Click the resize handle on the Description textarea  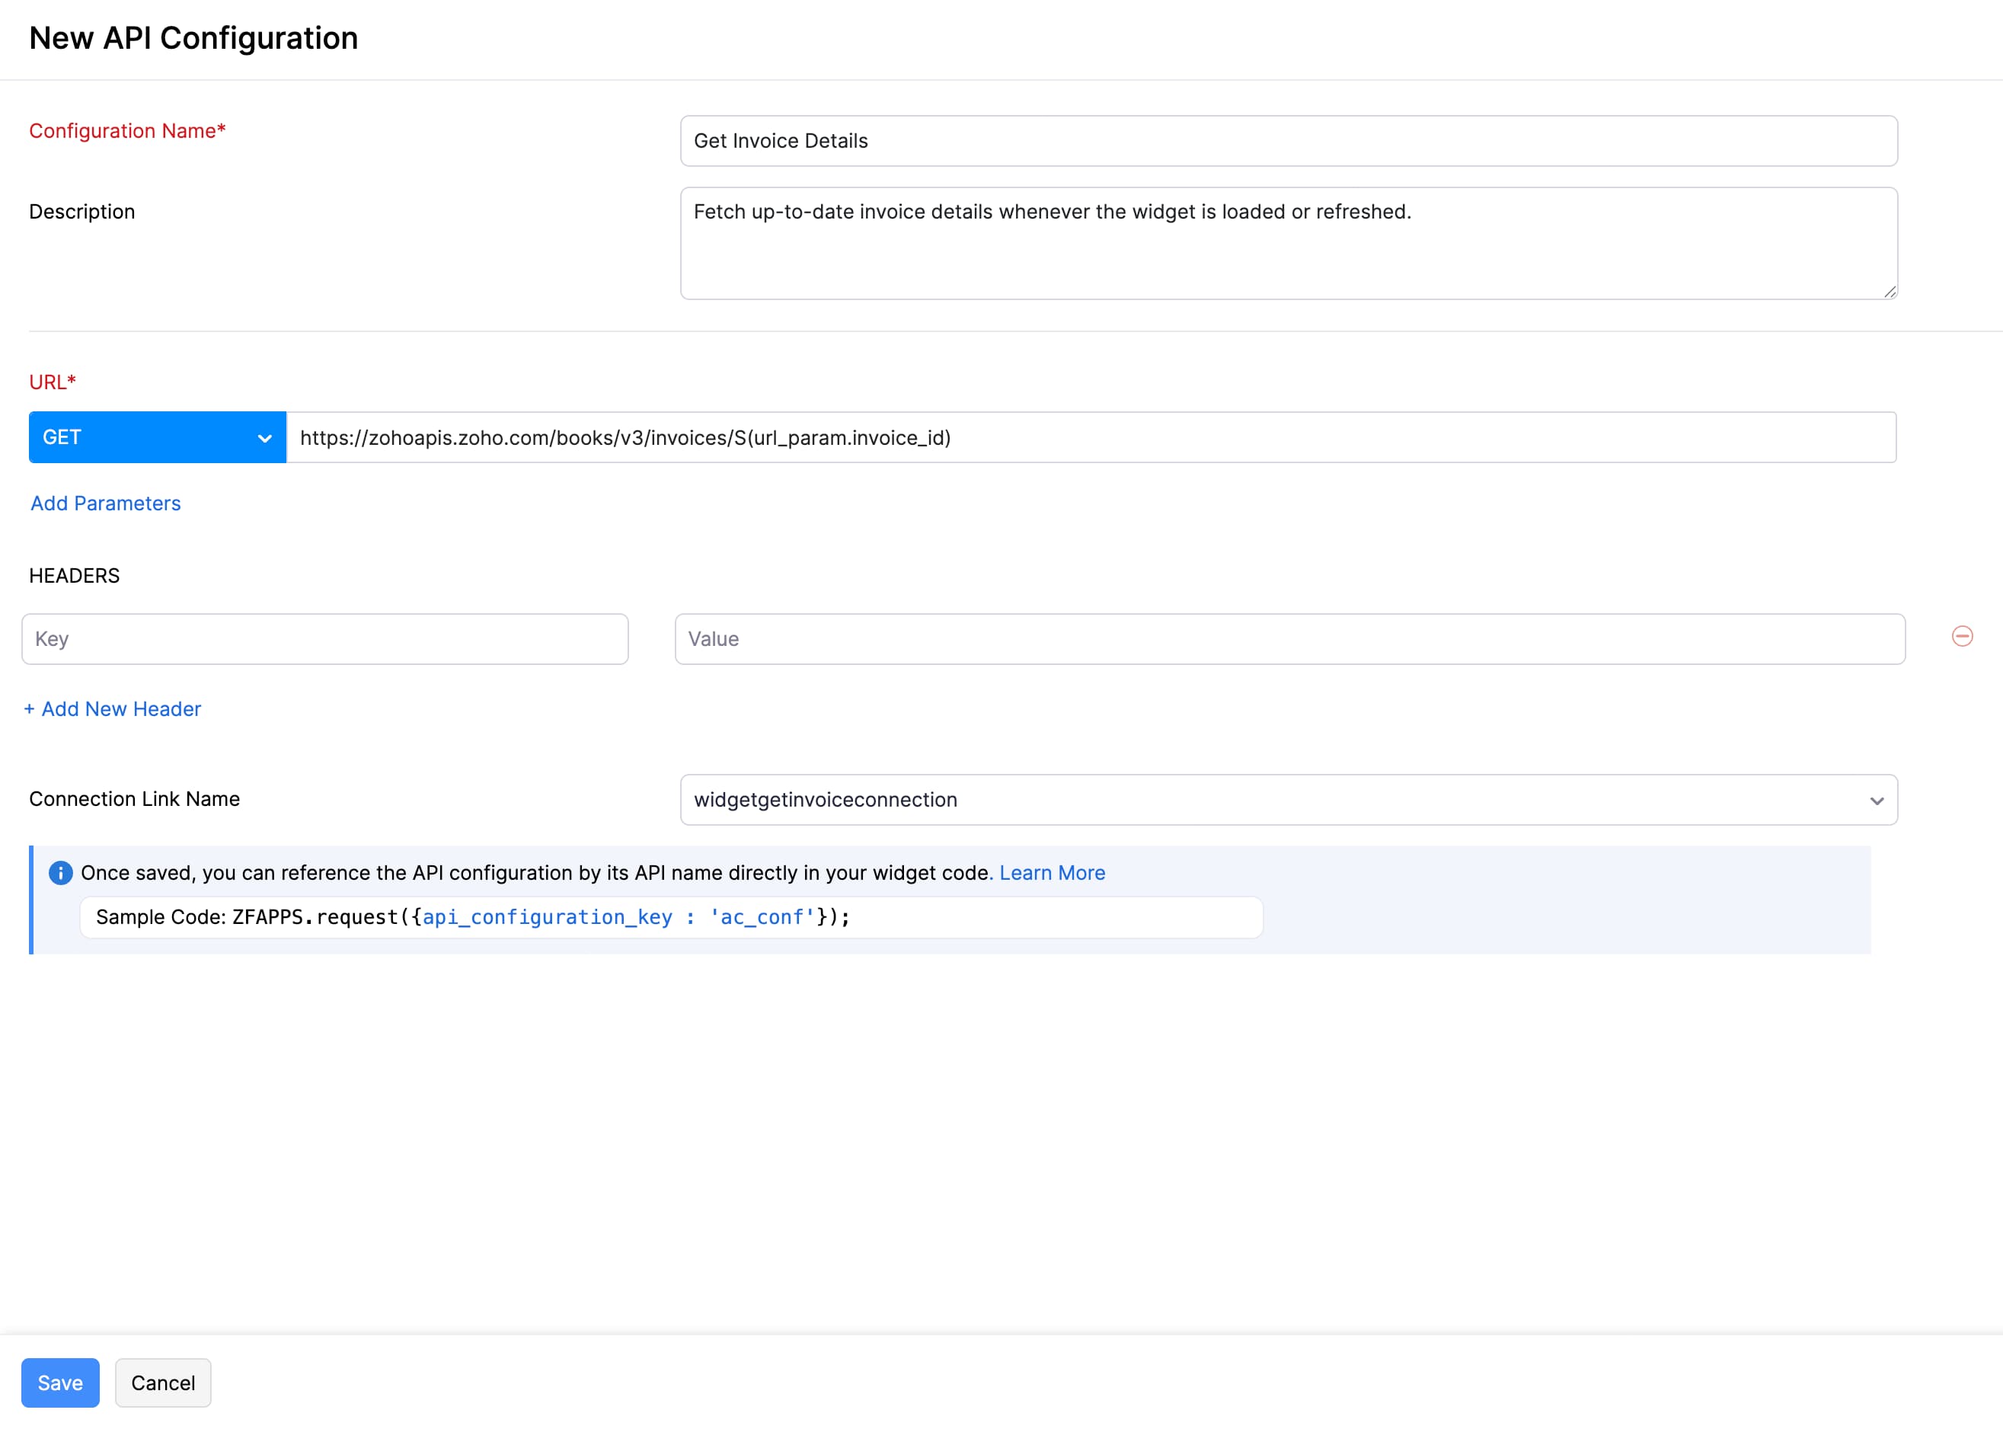[x=1890, y=291]
